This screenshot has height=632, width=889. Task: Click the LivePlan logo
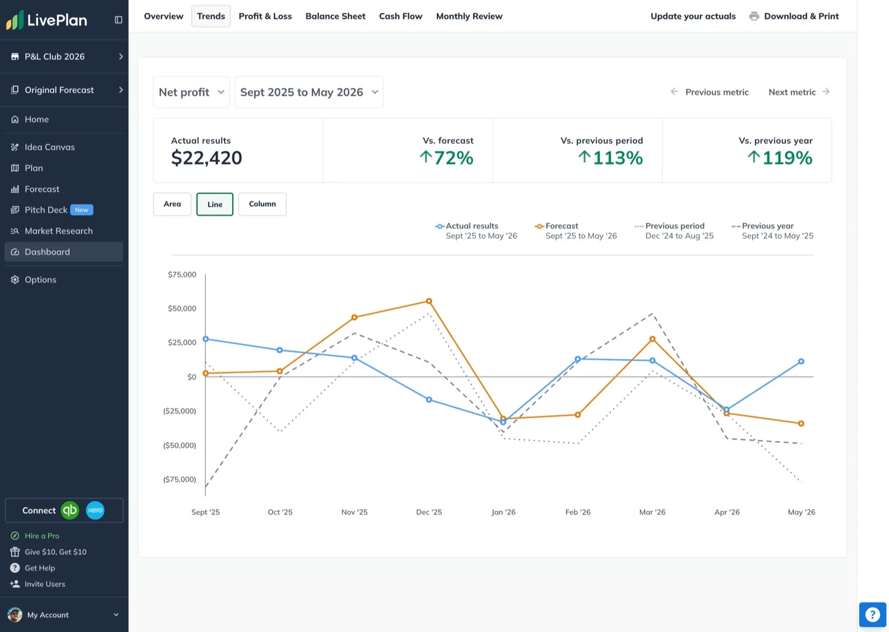47,20
